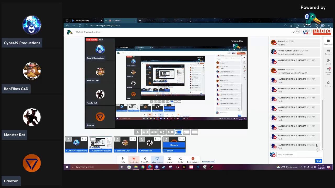
Task: Choose the news layout
Action: [x=170, y=132]
